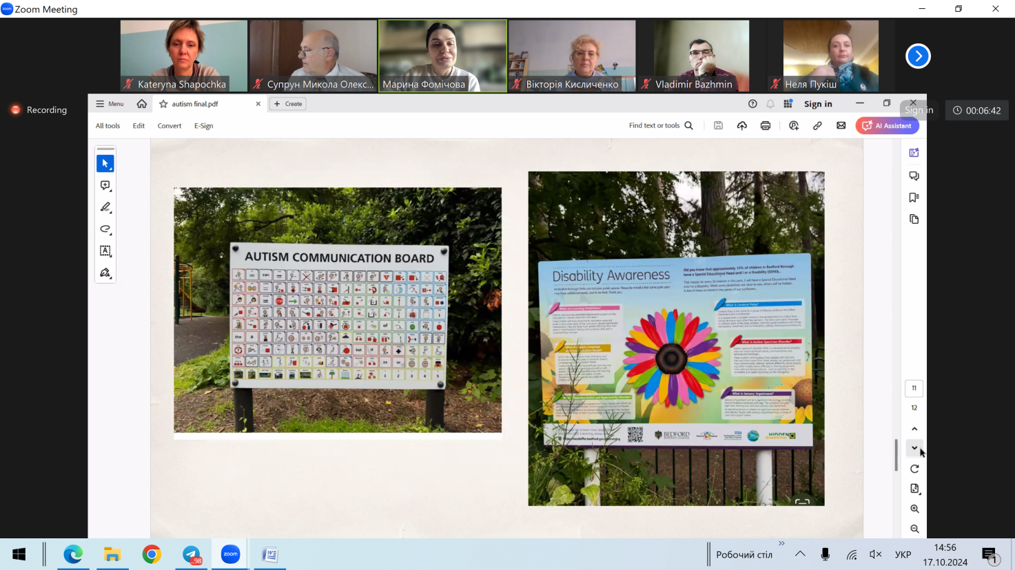Viewport: 1015px width, 570px height.
Task: Close the autism final.pdf tab
Action: click(x=258, y=104)
